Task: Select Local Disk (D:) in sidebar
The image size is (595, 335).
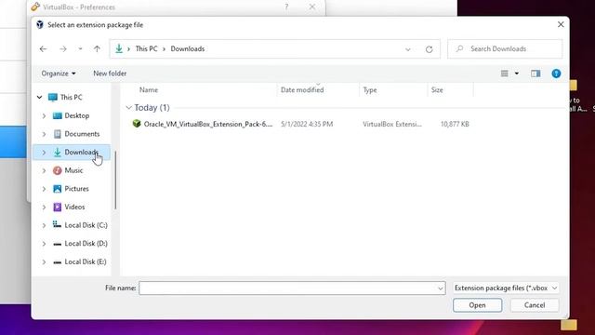Action: 86,243
